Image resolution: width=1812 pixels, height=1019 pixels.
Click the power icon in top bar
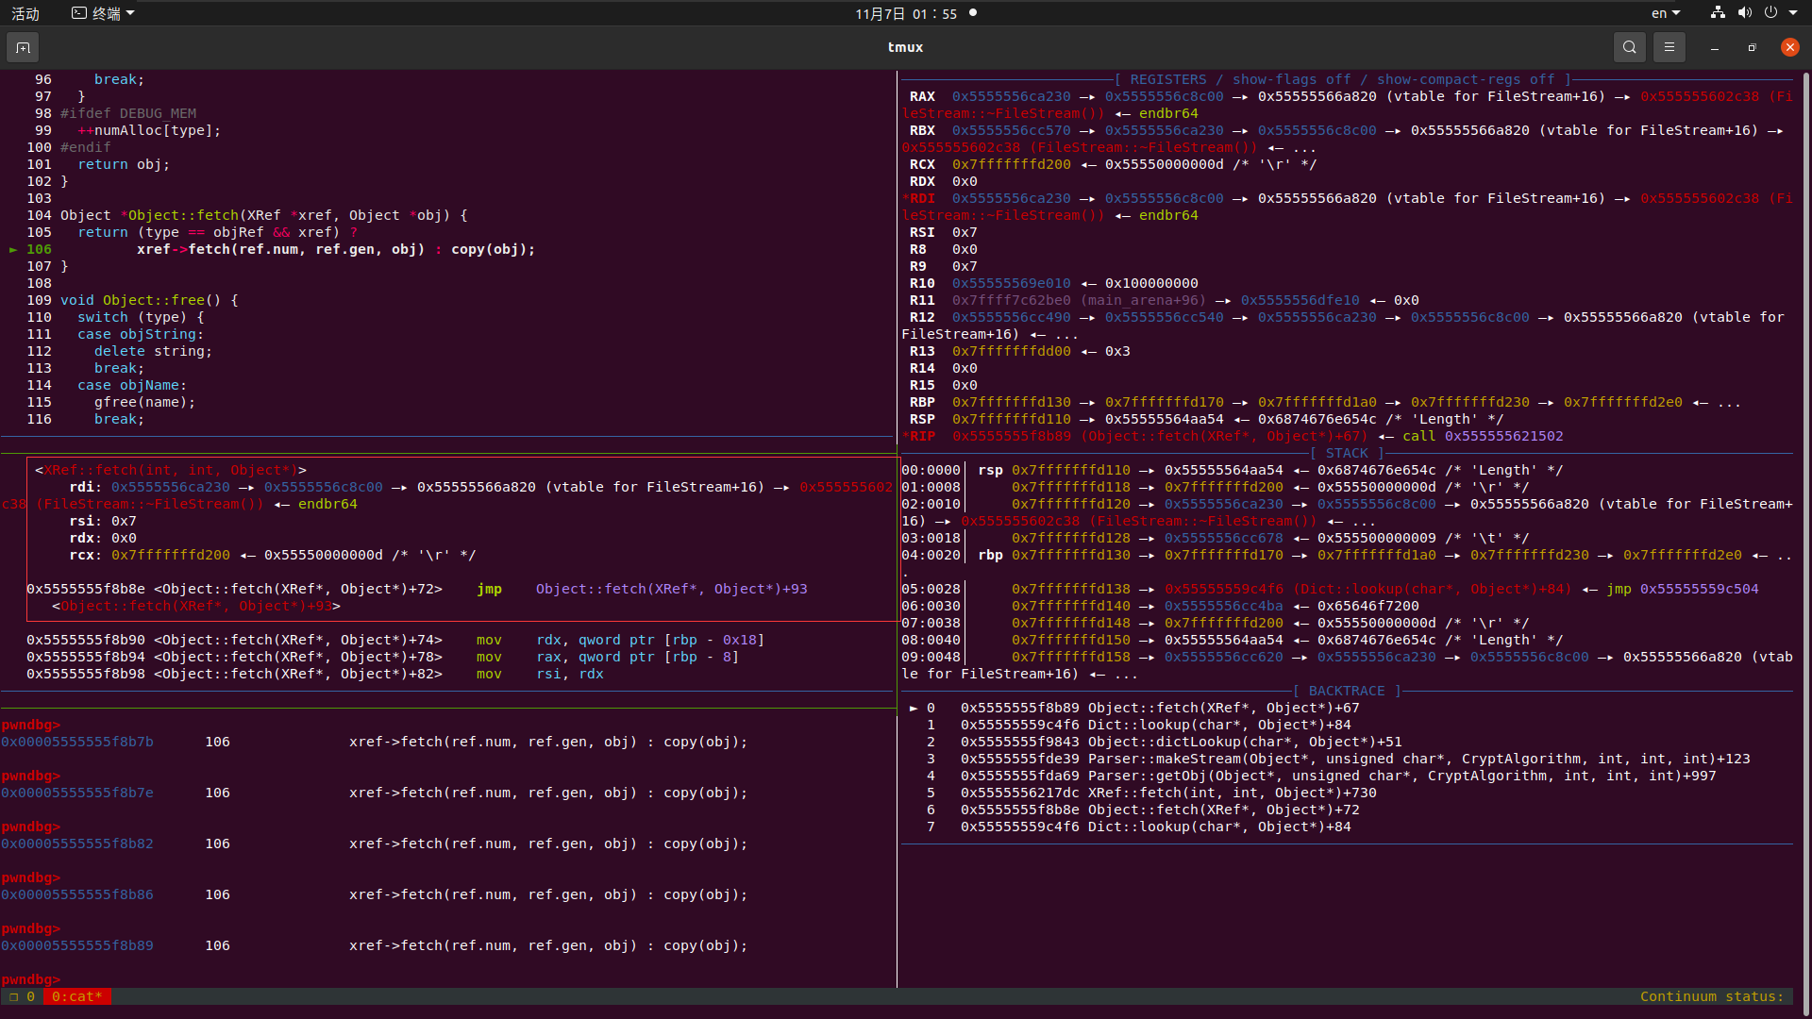point(1770,13)
